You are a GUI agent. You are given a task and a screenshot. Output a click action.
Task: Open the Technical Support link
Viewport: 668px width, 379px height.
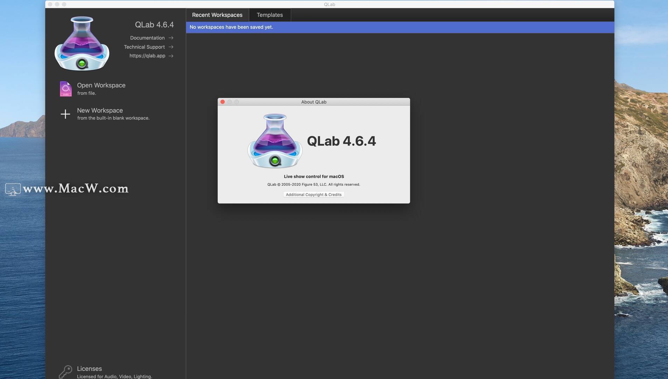(144, 47)
